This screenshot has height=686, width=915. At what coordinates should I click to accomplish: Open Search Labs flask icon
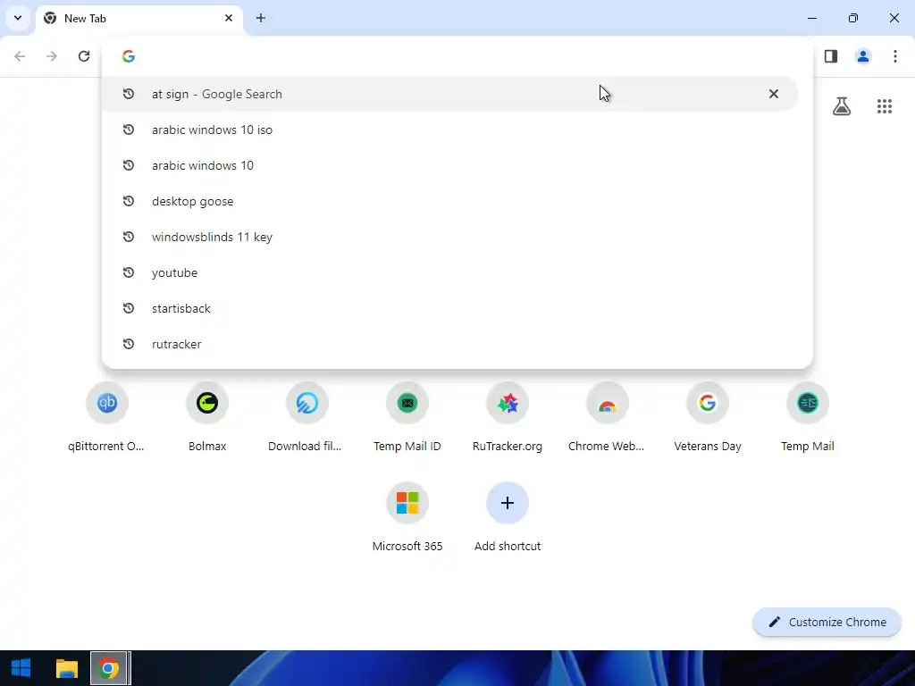click(x=842, y=106)
